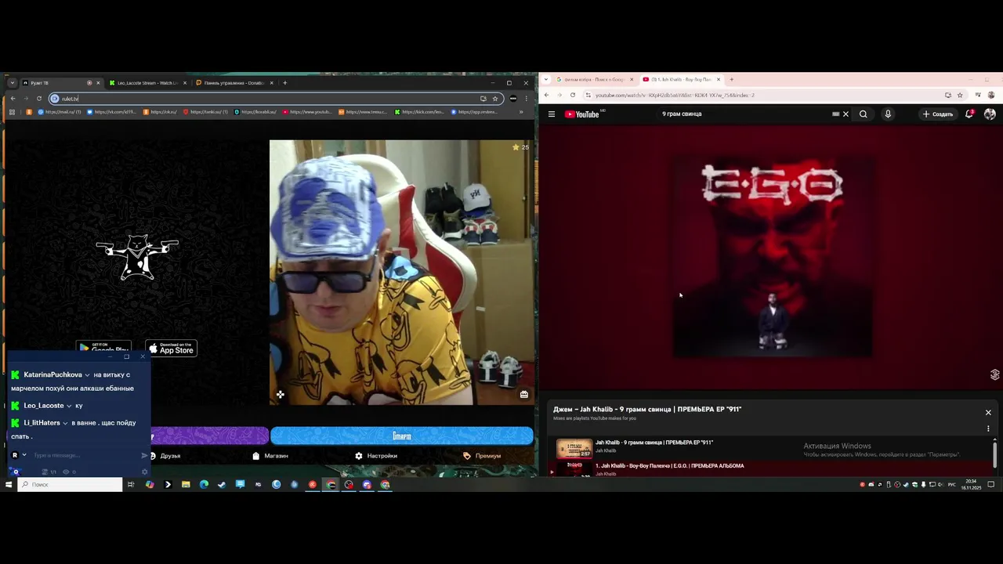Switch to the Google search tab in right browser
The image size is (1003, 564).
[596, 79]
